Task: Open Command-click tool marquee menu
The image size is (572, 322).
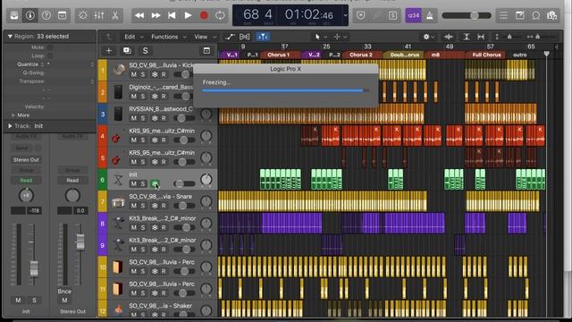Action: coord(340,37)
